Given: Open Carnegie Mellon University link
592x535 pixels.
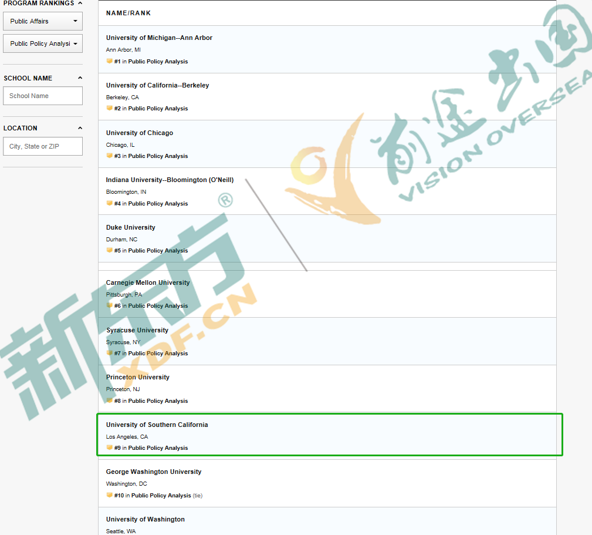Looking at the screenshot, I should pyautogui.click(x=148, y=282).
